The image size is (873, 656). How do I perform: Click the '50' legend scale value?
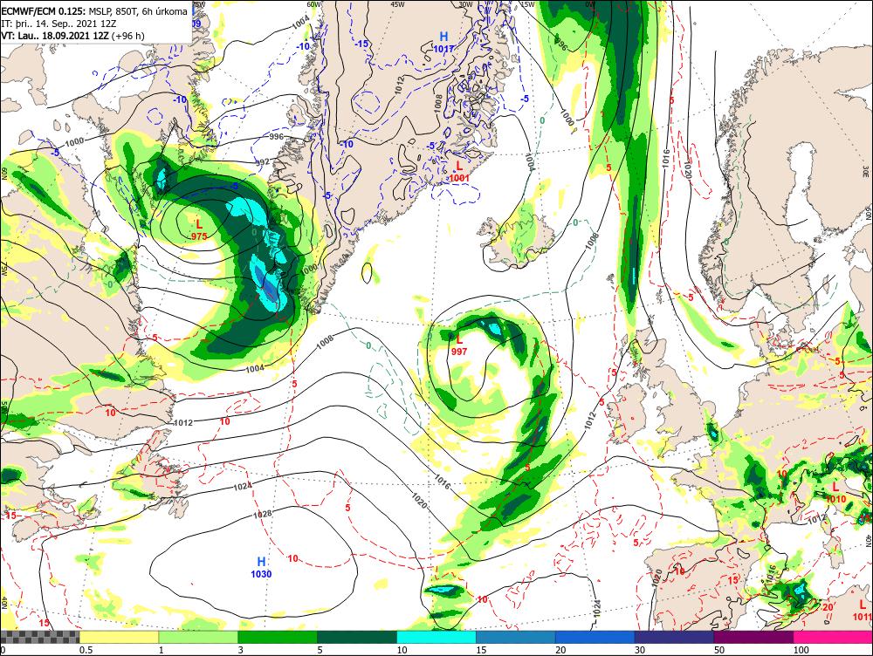(x=719, y=650)
